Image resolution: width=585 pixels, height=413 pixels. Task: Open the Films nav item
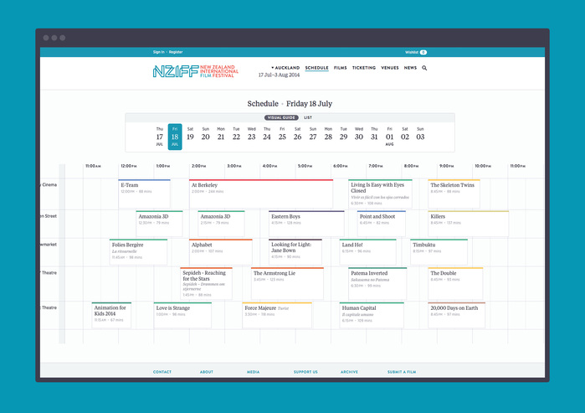tap(341, 68)
